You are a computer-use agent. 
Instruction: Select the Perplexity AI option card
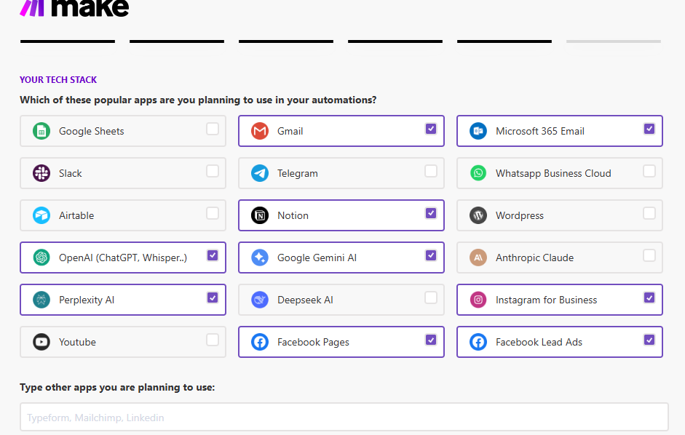[x=123, y=300]
